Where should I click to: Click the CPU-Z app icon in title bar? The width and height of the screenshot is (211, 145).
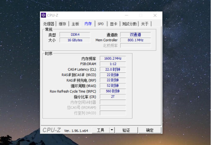point(44,15)
